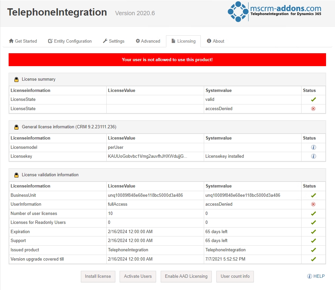Screen dimensions: 335x290
Task: Click the 'License validation information' heading
Action: tap(50, 175)
